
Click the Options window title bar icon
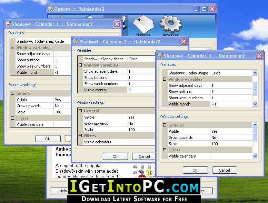[x=50, y=9]
